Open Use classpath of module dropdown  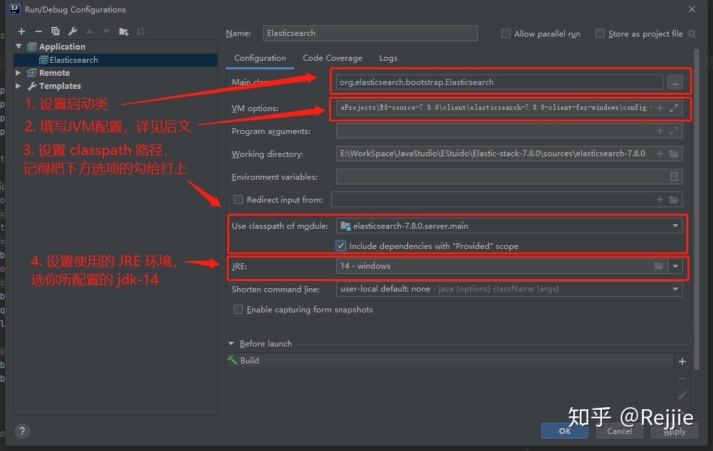pyautogui.click(x=675, y=225)
